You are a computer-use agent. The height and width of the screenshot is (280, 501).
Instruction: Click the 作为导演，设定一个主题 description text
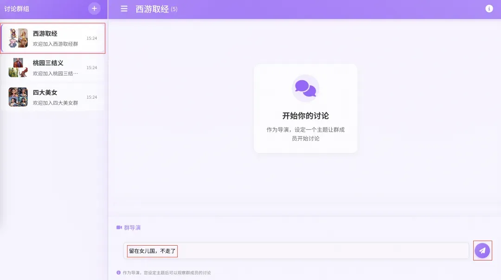[x=305, y=134]
